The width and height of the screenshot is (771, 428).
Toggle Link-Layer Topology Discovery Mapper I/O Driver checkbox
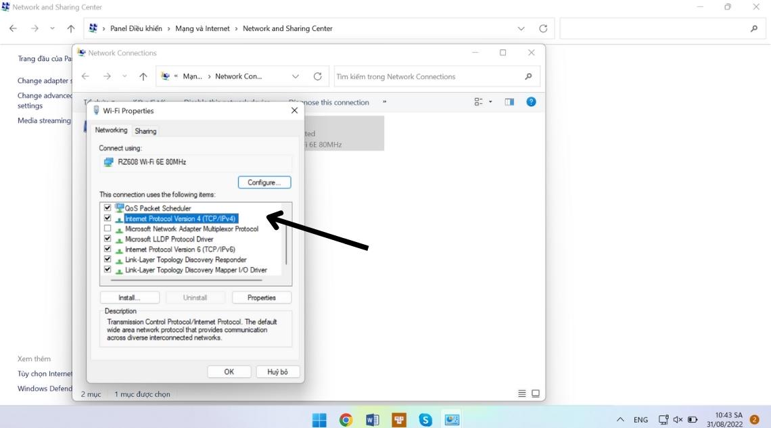107,269
